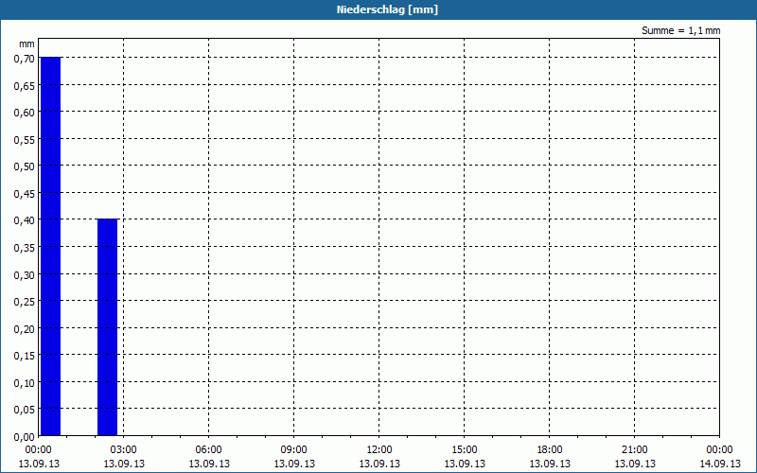Select the 0,25 y-axis value

[x=25, y=302]
